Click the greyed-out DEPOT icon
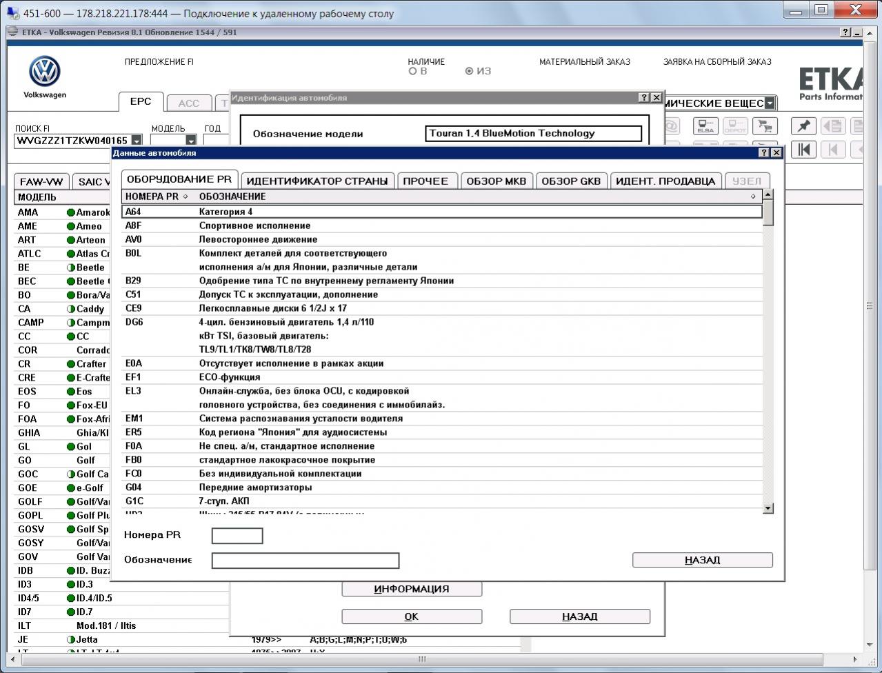882x673 pixels. (735, 126)
